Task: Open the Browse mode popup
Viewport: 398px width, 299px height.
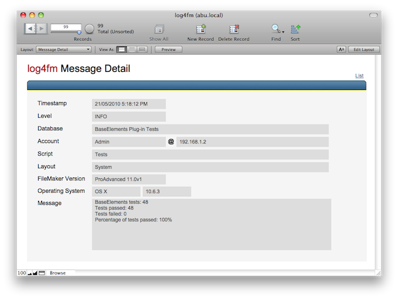Action: [60, 273]
